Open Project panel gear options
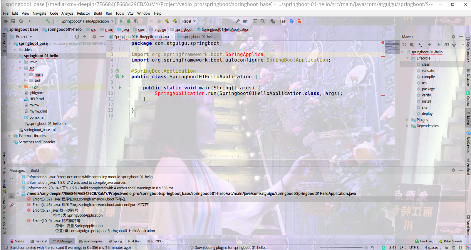The width and height of the screenshot is (471, 250). [94, 37]
